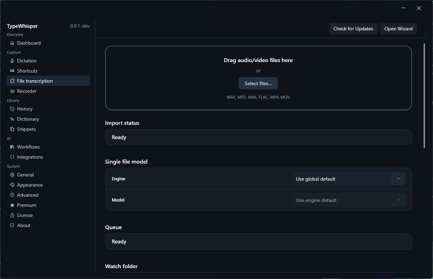The height and width of the screenshot is (279, 433).
Task: Click the Premium star icon
Action: coord(12,205)
